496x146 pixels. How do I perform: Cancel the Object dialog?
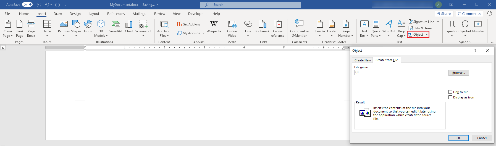click(x=482, y=138)
